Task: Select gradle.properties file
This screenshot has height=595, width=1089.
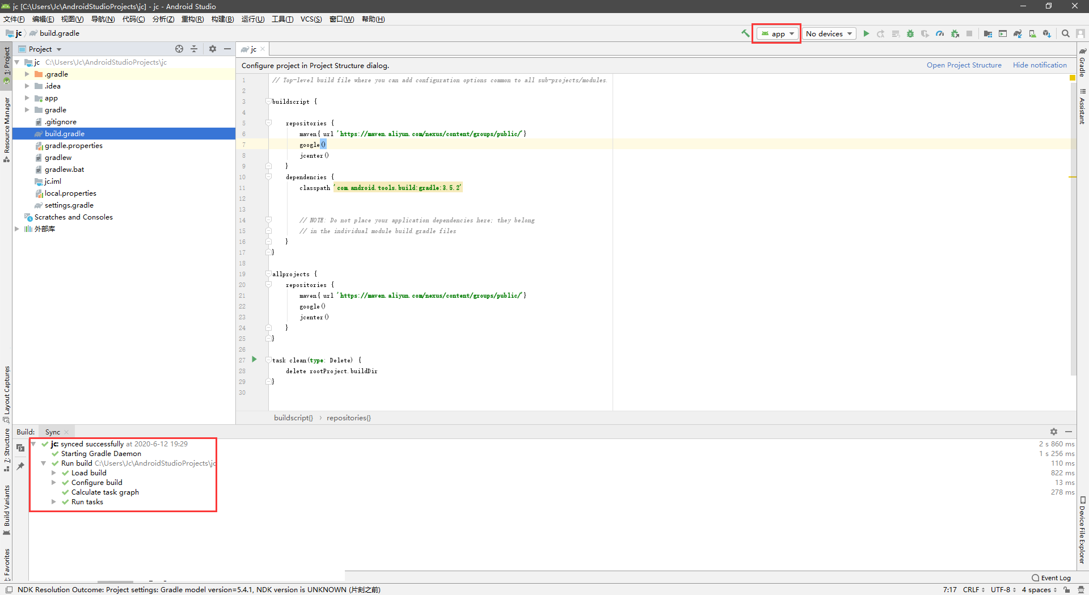Action: pyautogui.click(x=73, y=146)
